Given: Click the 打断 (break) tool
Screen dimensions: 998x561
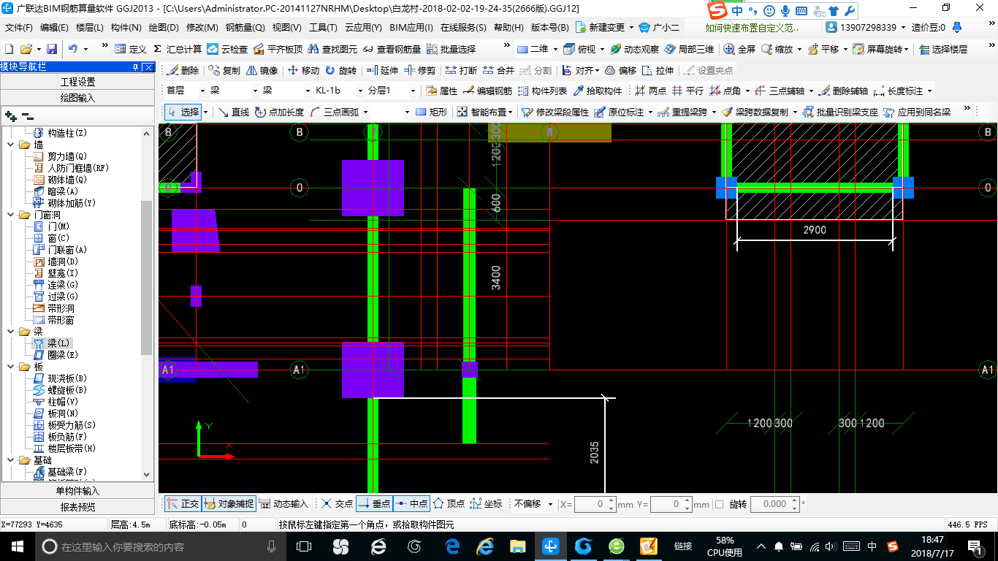Looking at the screenshot, I should (x=462, y=71).
